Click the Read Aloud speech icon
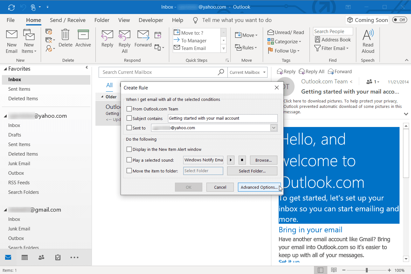 [368, 34]
